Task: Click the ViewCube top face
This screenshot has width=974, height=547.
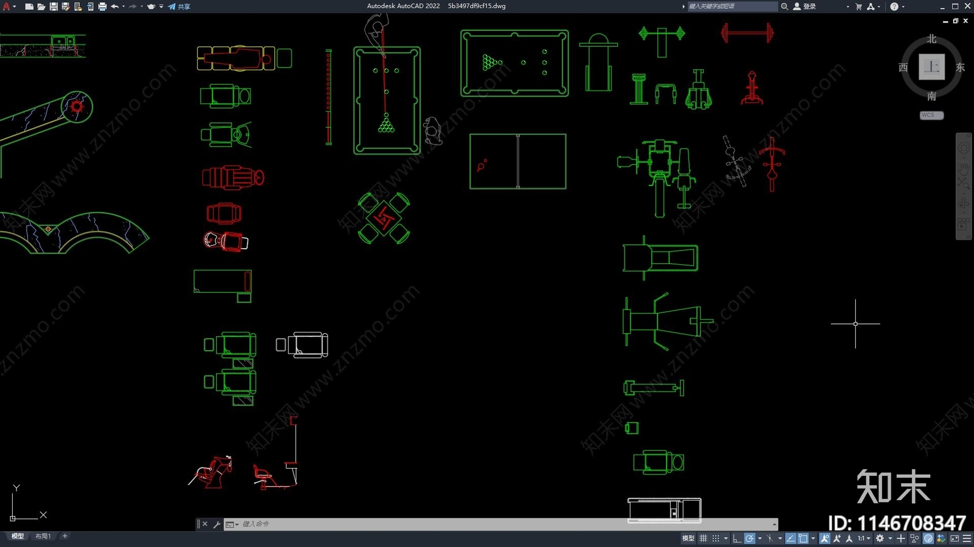Action: (931, 67)
